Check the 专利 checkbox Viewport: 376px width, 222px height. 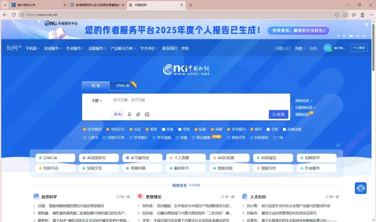[180, 129]
